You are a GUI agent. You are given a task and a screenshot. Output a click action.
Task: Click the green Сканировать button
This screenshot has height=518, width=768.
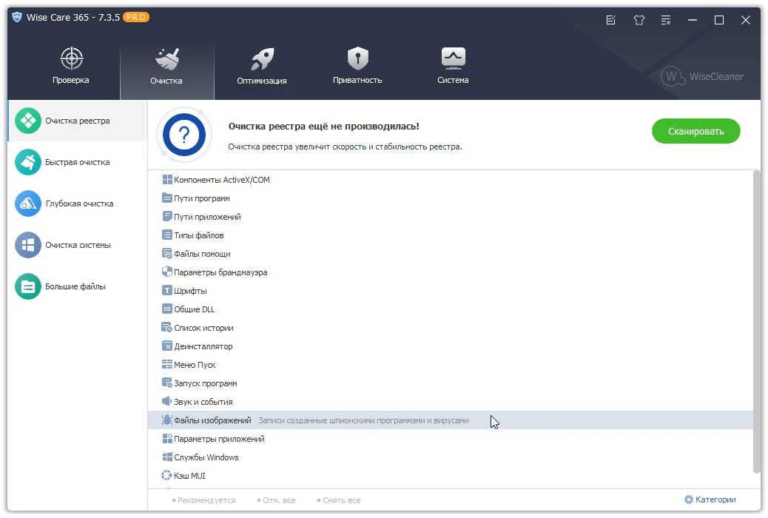click(695, 131)
